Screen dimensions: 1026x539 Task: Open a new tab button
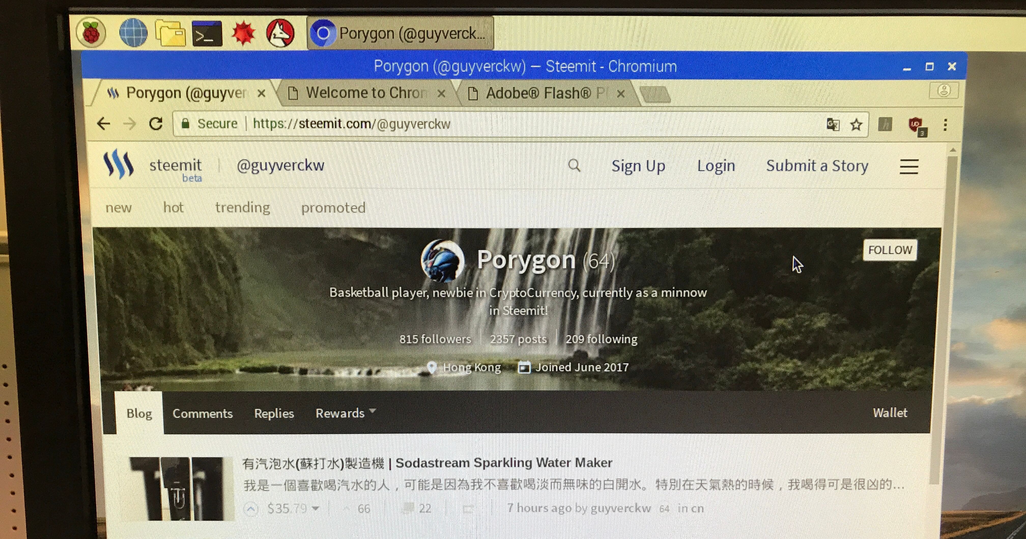(x=655, y=94)
